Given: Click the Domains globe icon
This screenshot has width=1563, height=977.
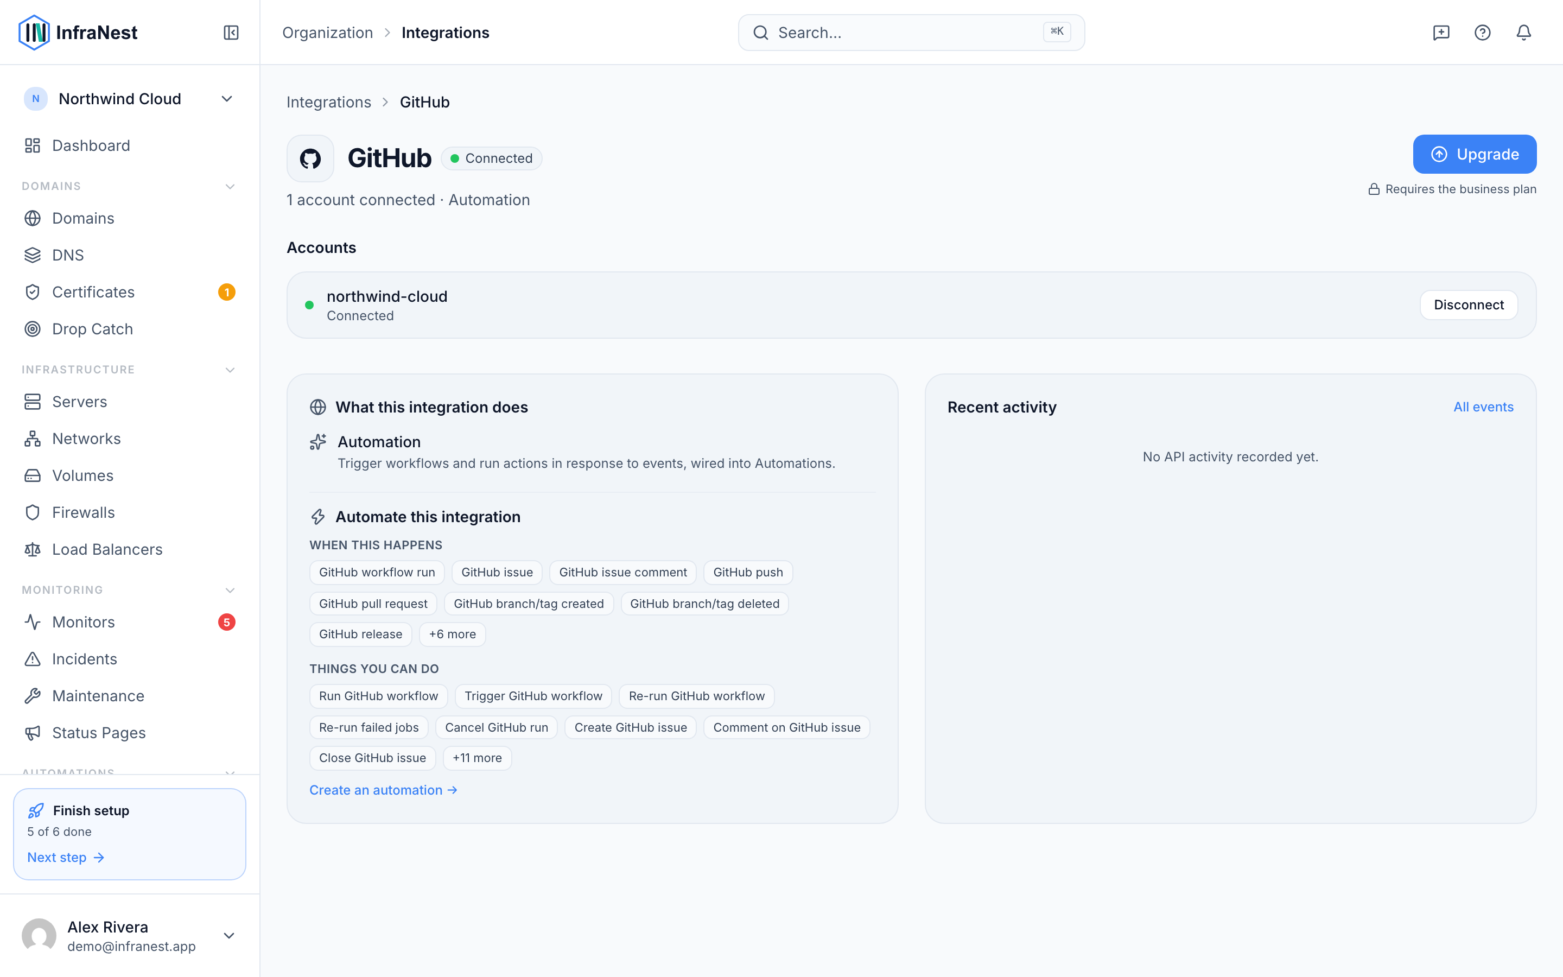Looking at the screenshot, I should coord(33,218).
